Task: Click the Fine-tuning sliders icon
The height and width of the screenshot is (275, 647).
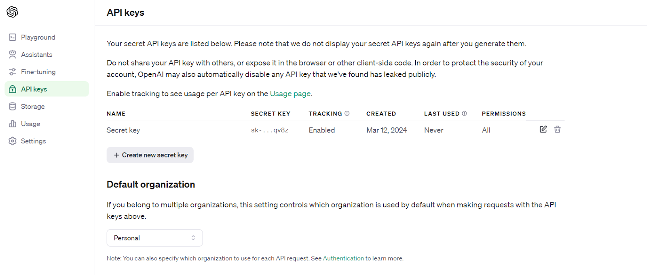Action: point(13,72)
